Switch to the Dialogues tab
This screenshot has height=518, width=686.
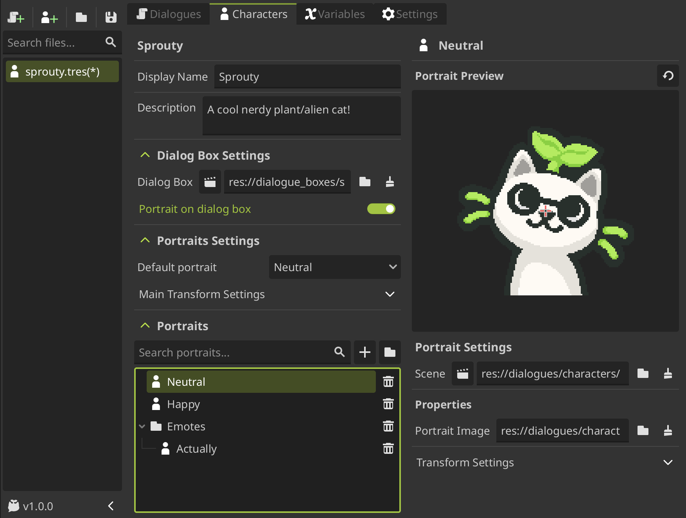169,14
